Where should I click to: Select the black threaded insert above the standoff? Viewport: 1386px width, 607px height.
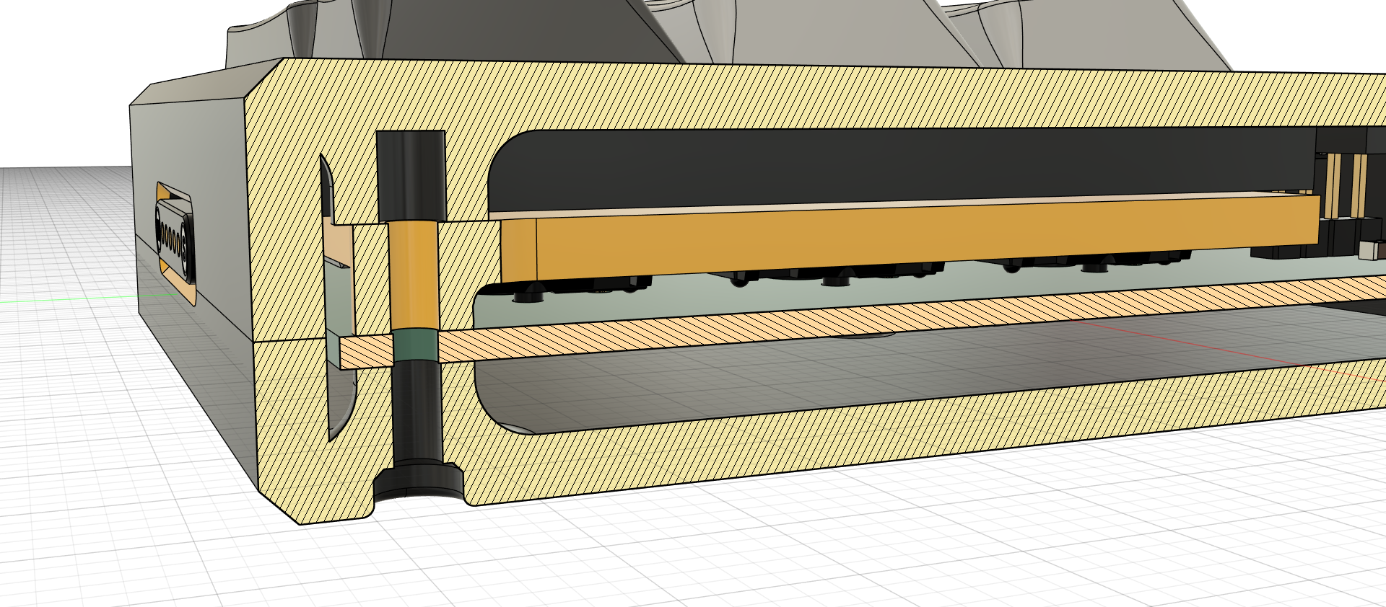pos(411,175)
